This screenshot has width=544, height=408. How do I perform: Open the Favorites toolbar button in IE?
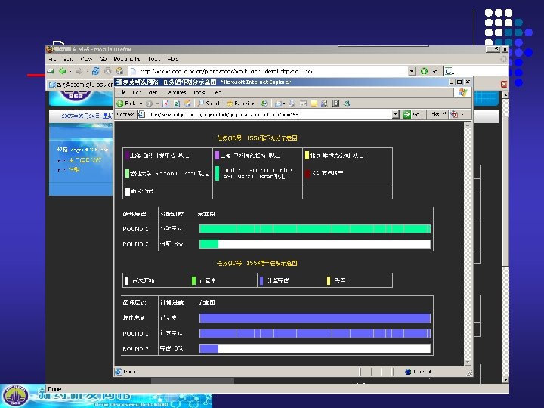(x=241, y=104)
